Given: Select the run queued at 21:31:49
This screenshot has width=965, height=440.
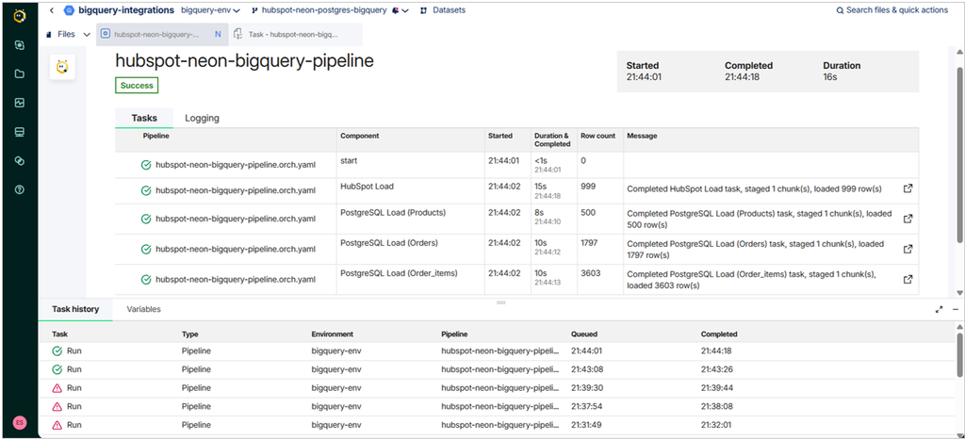Looking at the screenshot, I should point(498,425).
